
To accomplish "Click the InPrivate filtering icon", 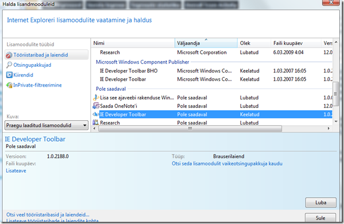I will click(x=9, y=85).
